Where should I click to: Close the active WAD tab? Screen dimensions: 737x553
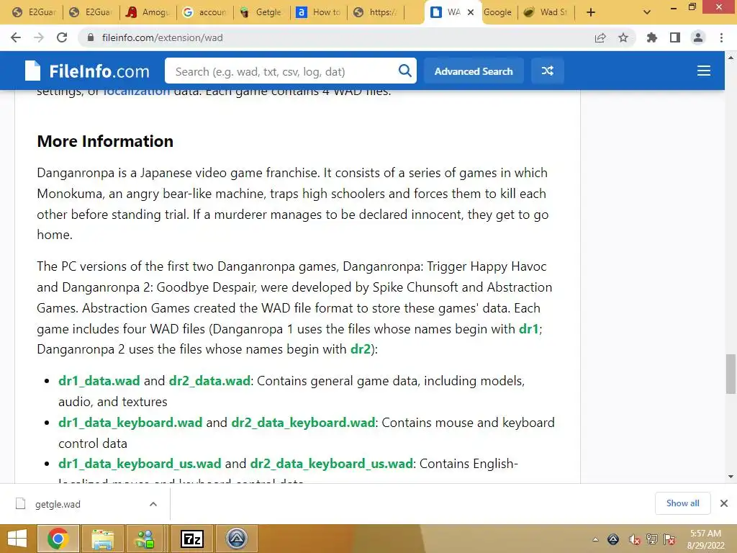pos(471,12)
